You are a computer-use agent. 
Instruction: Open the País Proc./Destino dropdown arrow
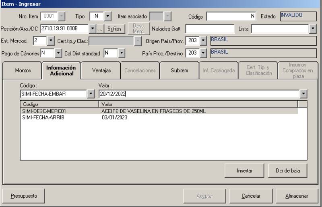[x=203, y=53]
